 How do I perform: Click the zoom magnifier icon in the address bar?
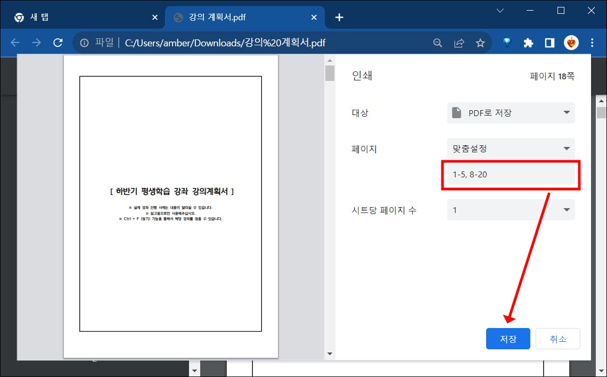pyautogui.click(x=438, y=43)
